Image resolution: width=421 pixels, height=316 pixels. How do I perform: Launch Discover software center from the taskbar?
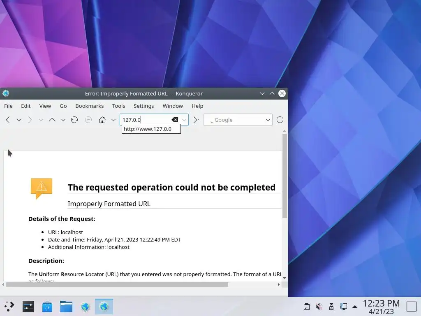47,306
